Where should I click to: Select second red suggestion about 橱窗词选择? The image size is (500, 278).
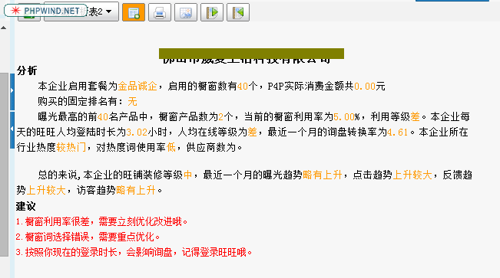(x=88, y=237)
